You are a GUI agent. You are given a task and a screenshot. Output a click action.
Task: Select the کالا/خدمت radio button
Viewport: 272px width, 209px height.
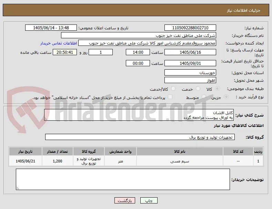pyautogui.click(x=173, y=89)
